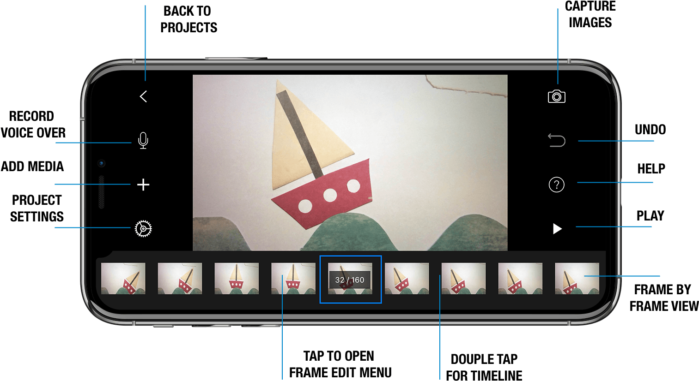The width and height of the screenshot is (699, 381).
Task: Tap the camera icon to capture images
Action: point(557,96)
